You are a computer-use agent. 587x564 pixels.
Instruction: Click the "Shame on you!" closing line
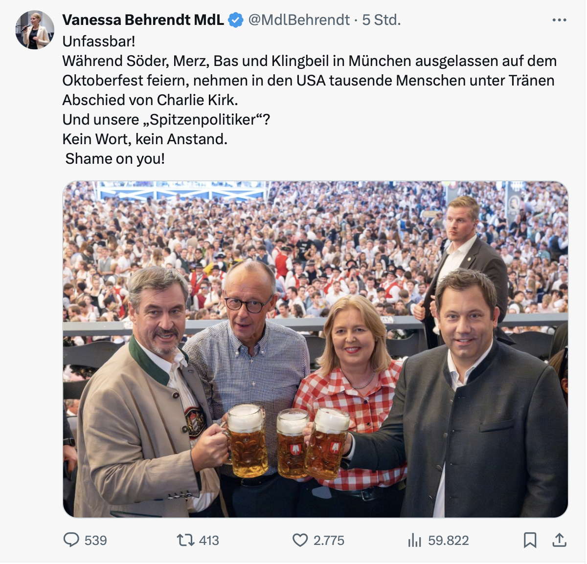(x=115, y=159)
